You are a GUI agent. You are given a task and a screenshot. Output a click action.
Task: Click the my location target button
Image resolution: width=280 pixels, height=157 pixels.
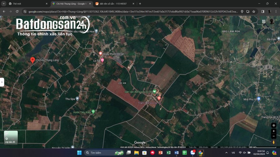[x=273, y=125]
